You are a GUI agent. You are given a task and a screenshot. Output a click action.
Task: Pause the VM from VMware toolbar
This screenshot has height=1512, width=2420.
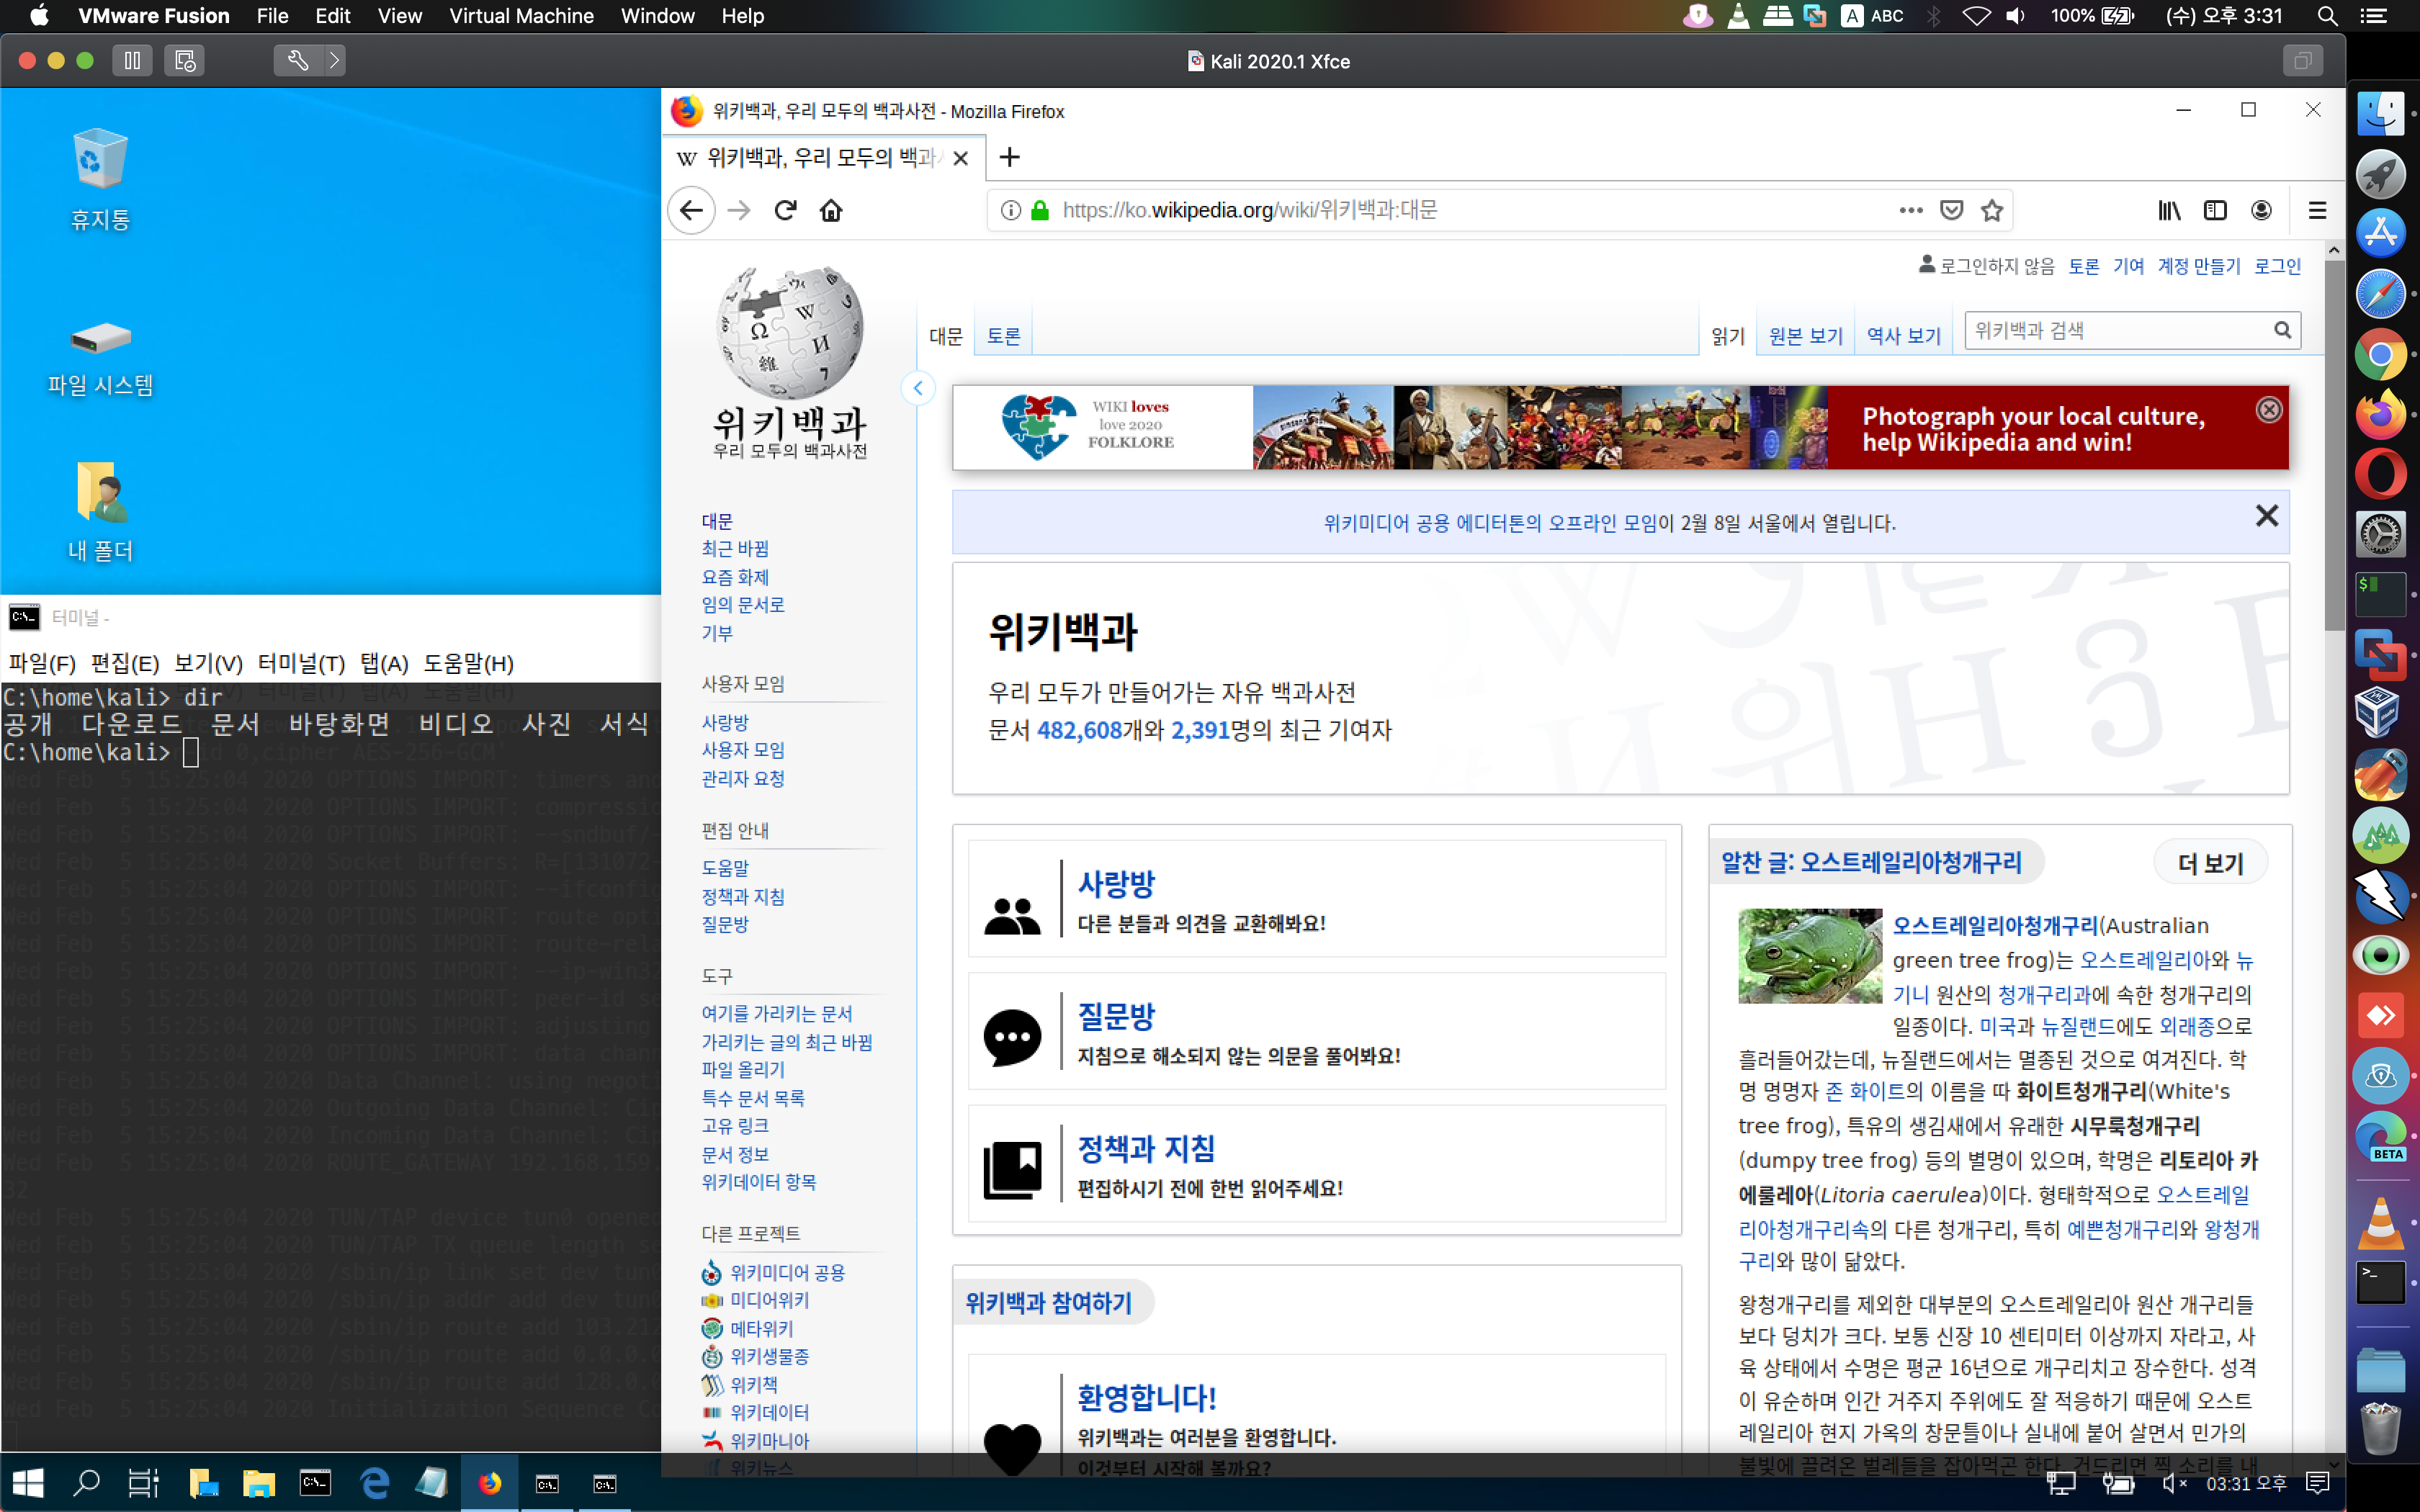pyautogui.click(x=132, y=61)
